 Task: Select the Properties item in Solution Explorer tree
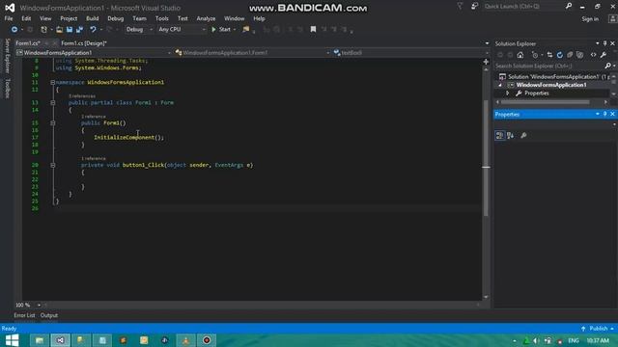pyautogui.click(x=537, y=93)
